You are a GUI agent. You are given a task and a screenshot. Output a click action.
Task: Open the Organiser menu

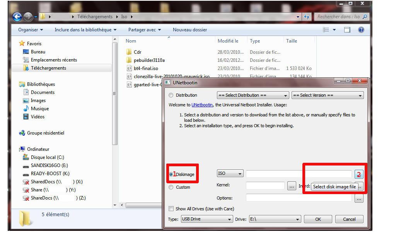pyautogui.click(x=31, y=30)
